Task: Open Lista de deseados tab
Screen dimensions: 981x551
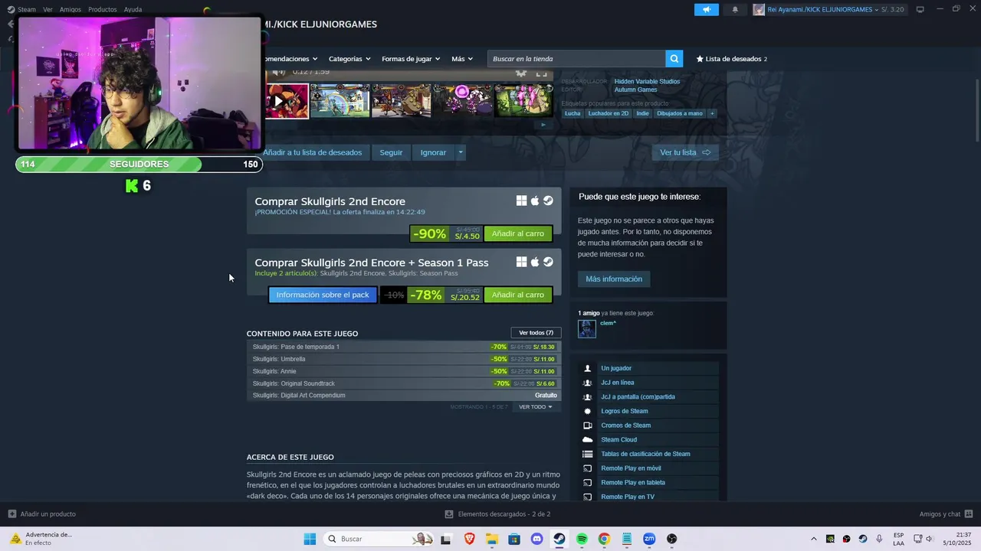Action: [731, 59]
